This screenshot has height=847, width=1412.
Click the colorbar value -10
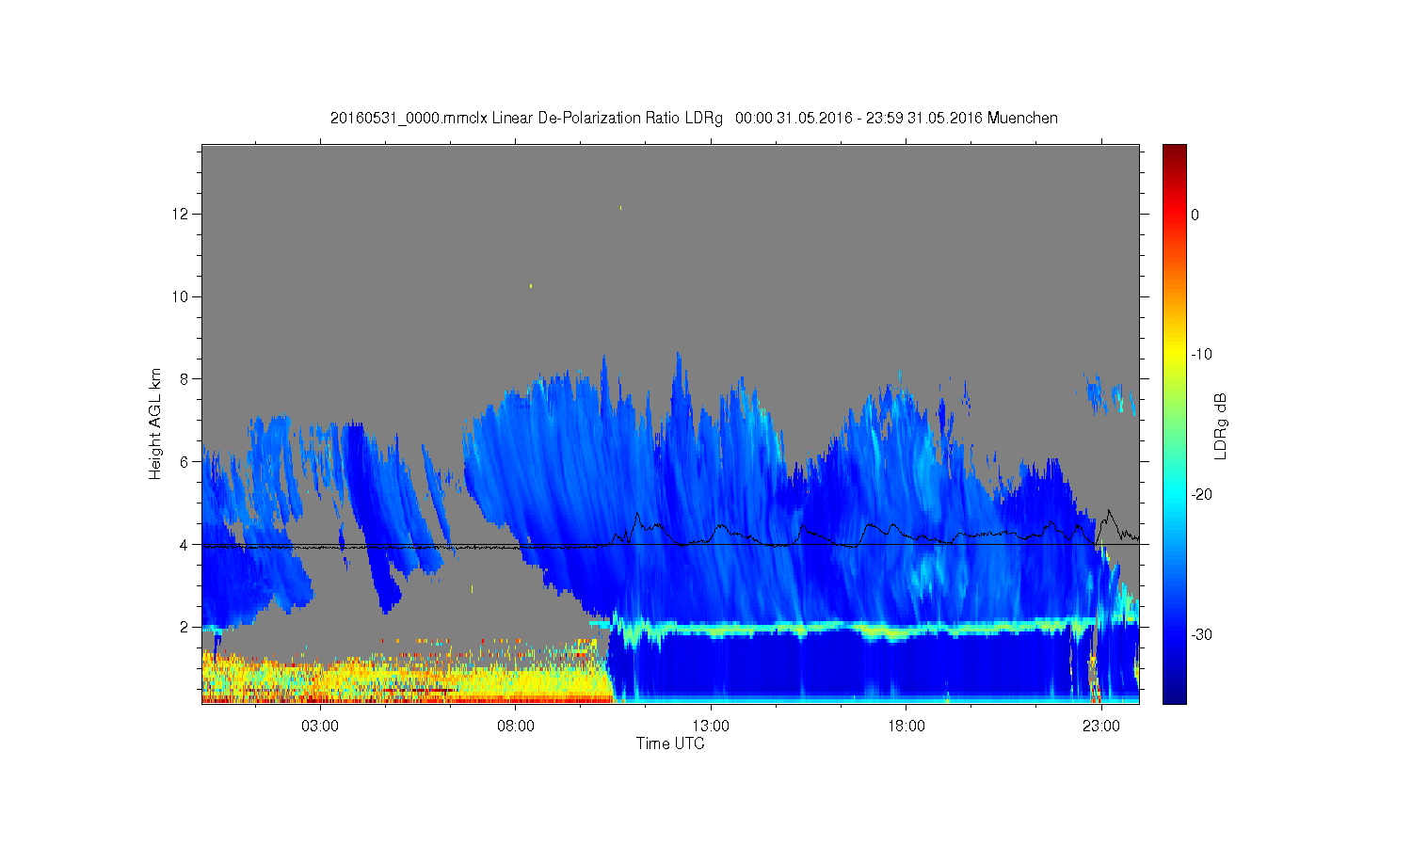[1201, 355]
